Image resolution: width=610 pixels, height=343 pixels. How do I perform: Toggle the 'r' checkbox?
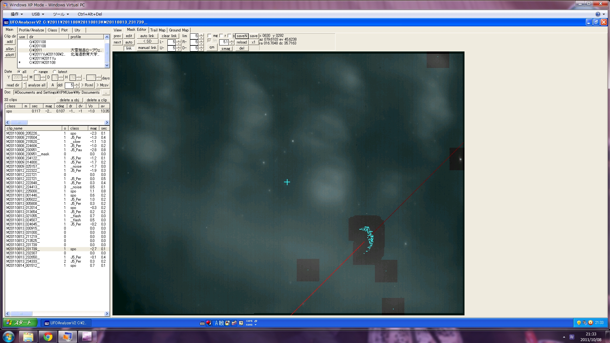point(221,36)
